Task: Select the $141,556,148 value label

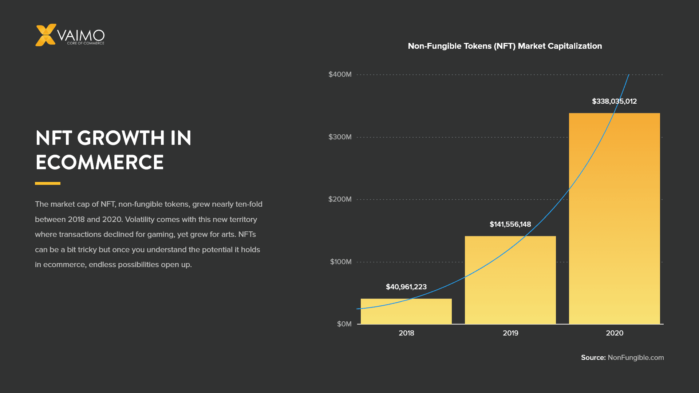Action: pos(510,225)
